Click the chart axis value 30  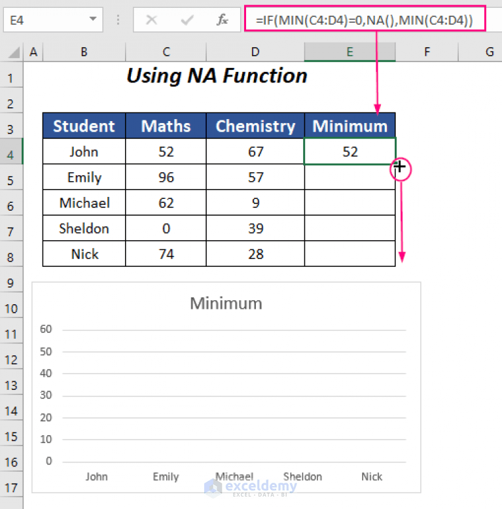tap(46, 395)
